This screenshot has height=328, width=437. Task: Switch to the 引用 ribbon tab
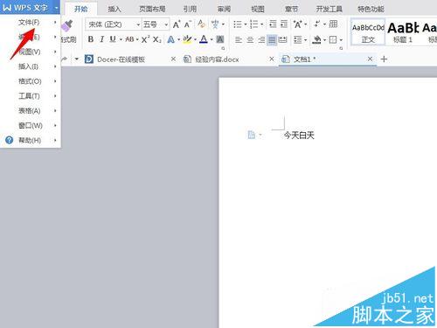tap(190, 9)
